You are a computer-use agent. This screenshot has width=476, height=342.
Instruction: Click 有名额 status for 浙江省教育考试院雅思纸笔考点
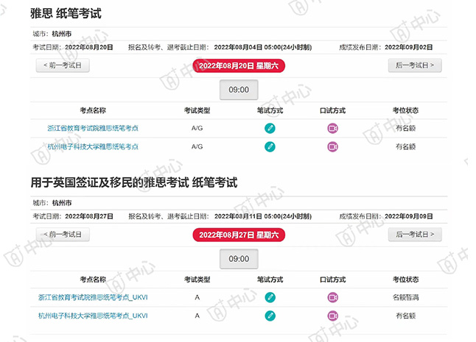point(405,128)
